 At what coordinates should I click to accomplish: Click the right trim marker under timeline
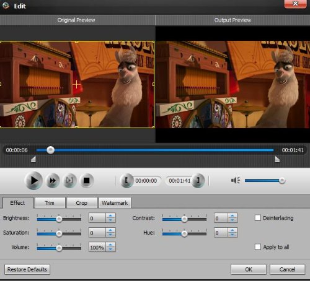pos(277,159)
